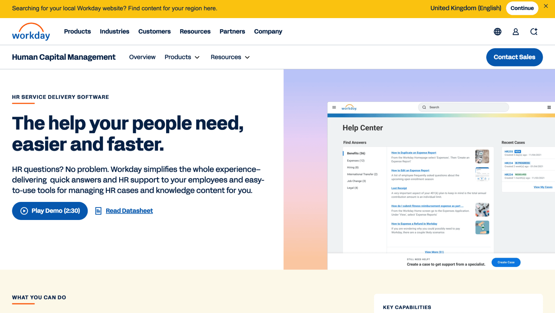Play the 2:30 demo video

pos(50,211)
